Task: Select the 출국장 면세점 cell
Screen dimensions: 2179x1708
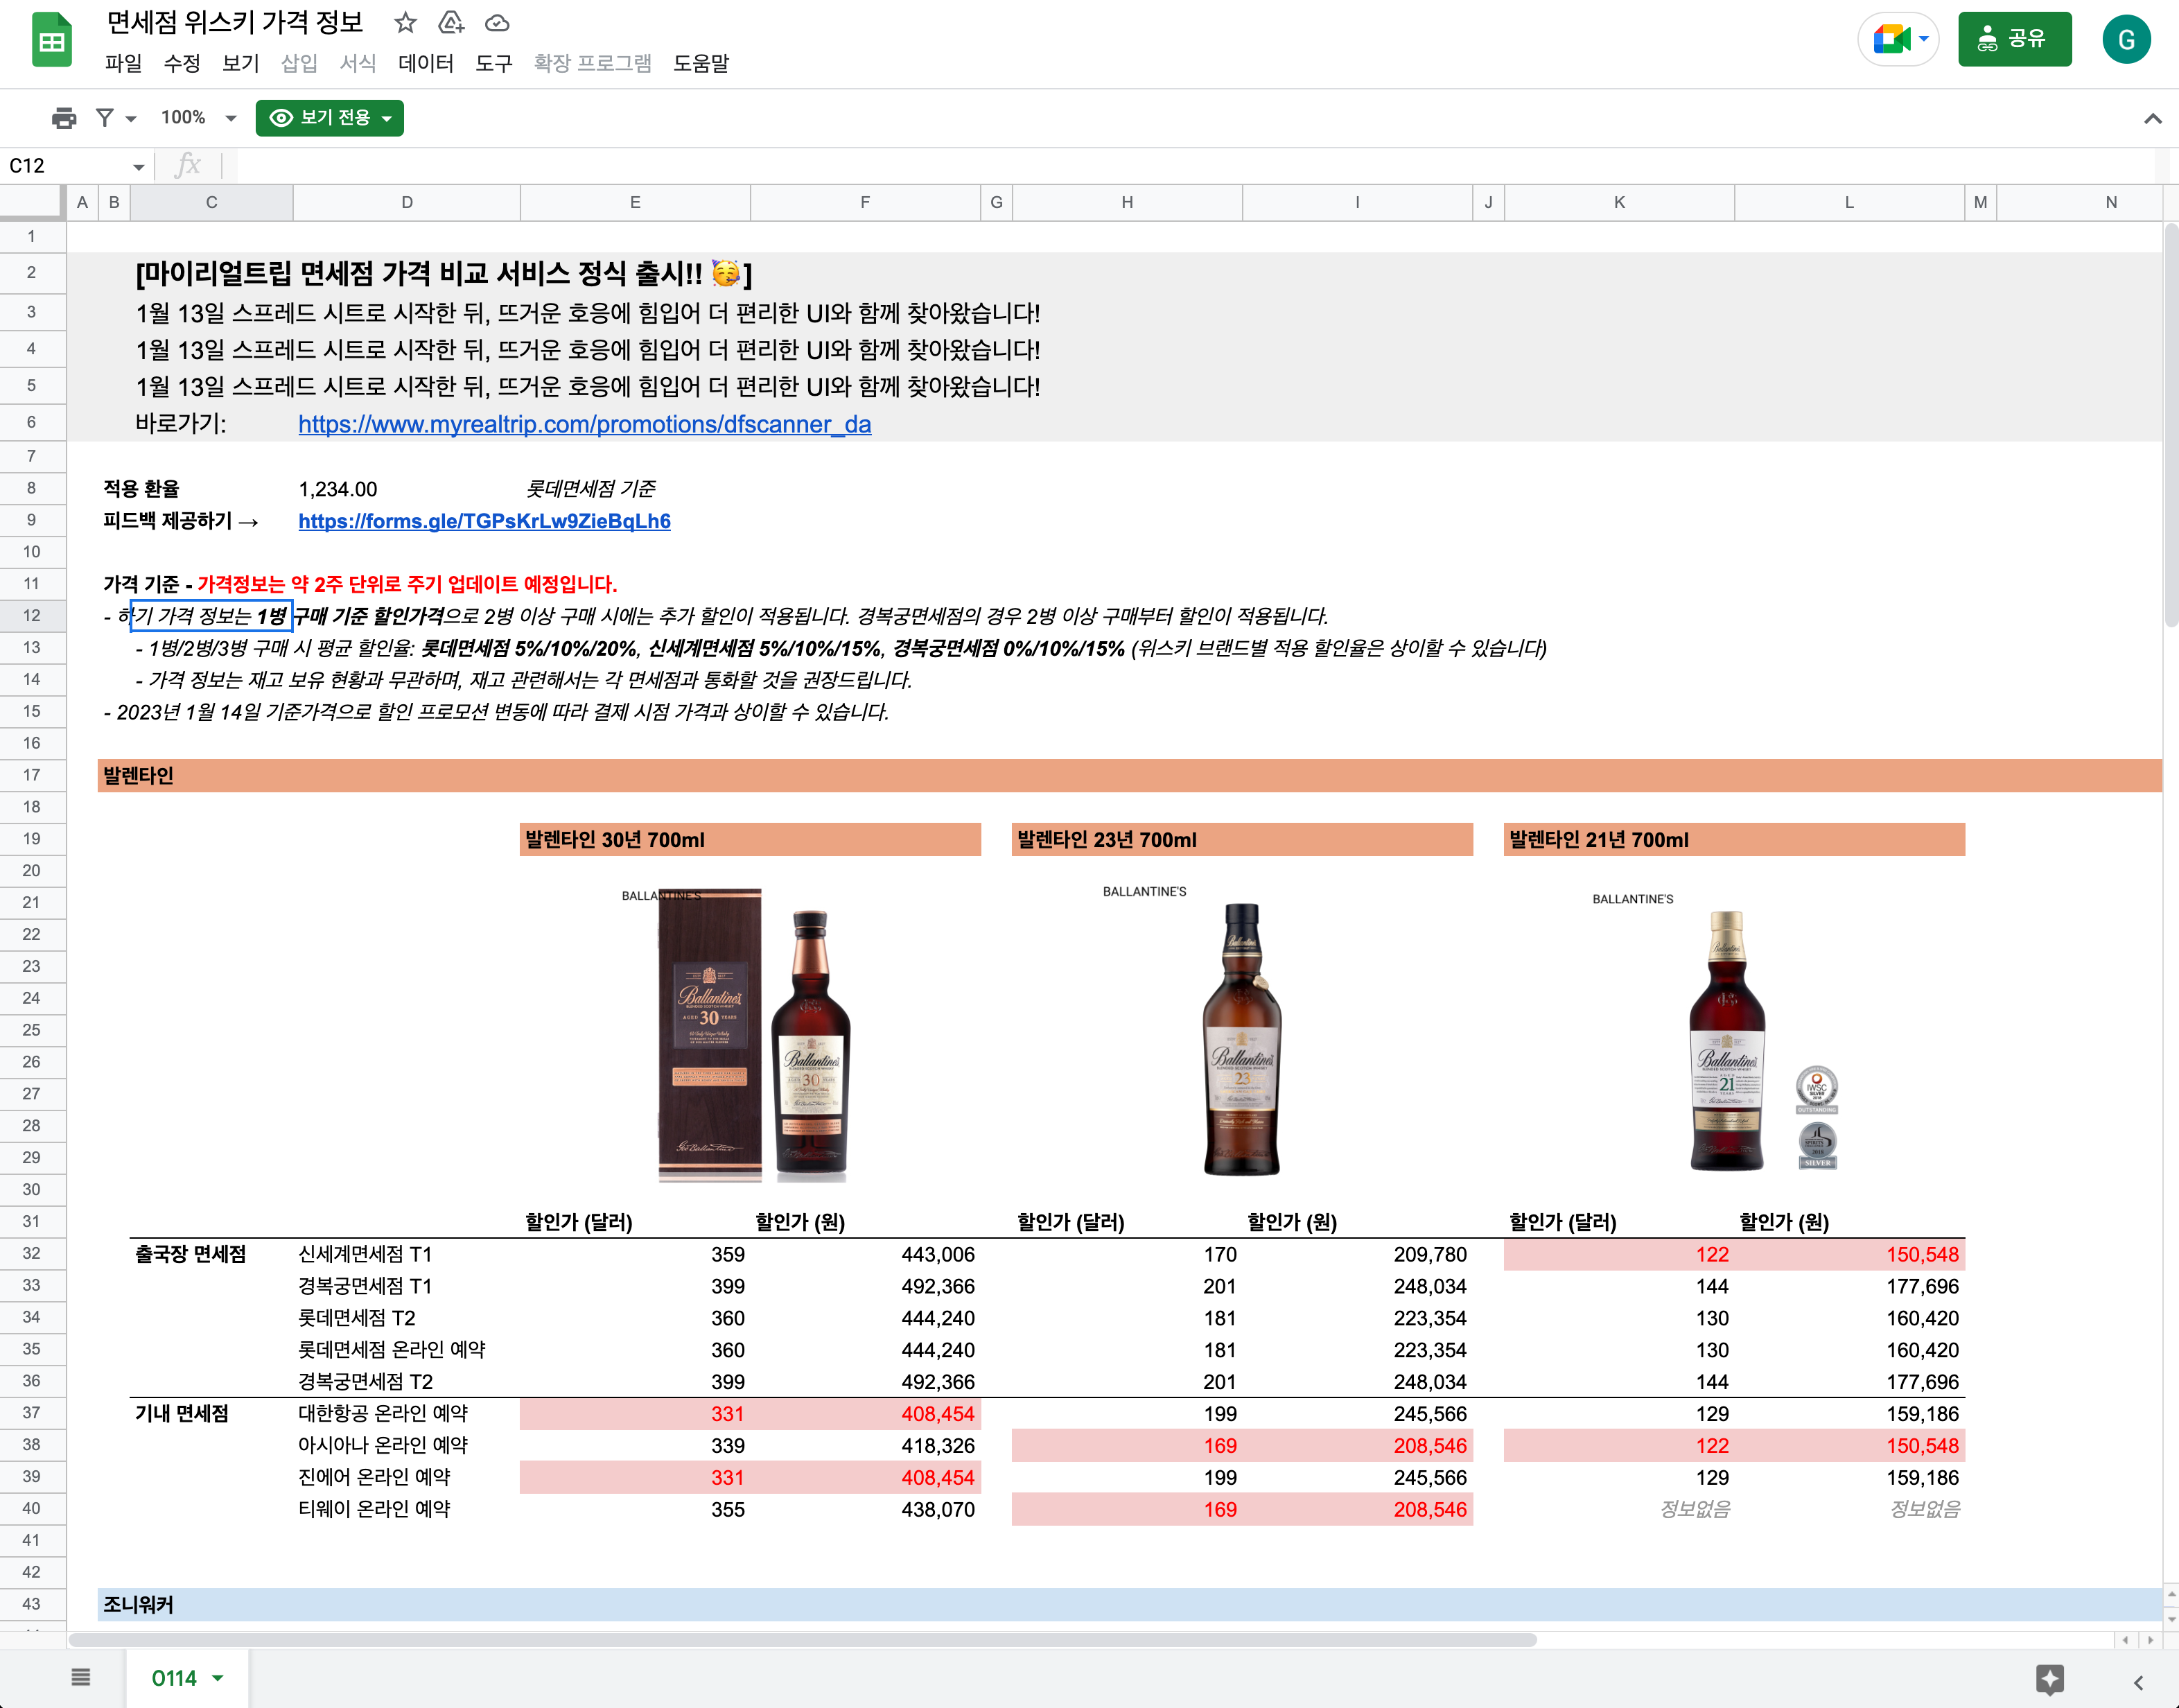Action: 211,1254
